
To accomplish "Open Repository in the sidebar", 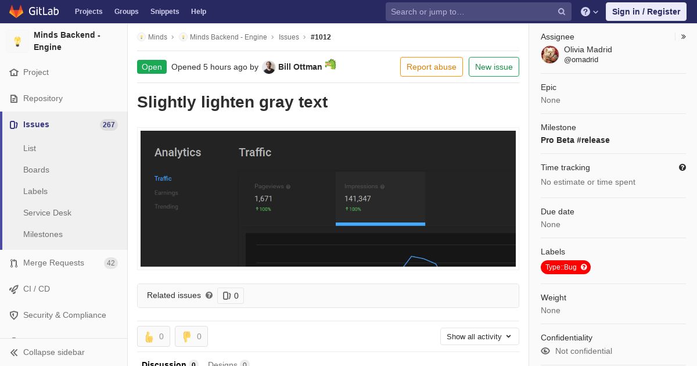I will pos(43,99).
